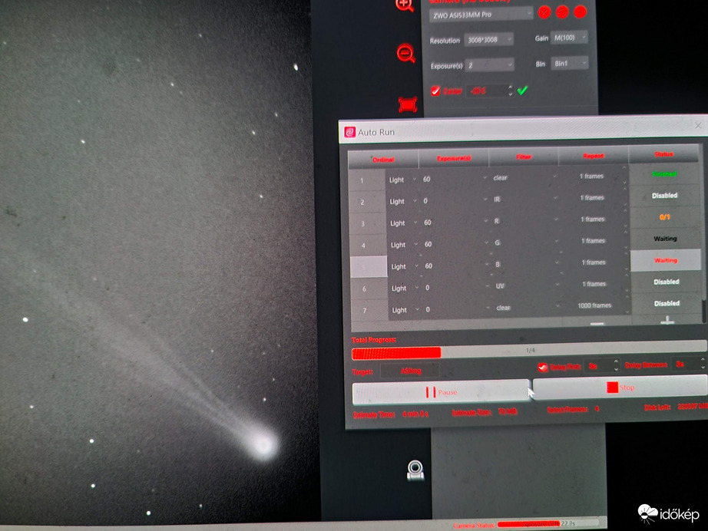Open the ZWO ASI533MM Pro camera dropdown
The width and height of the screenshot is (708, 531).
pos(481,13)
